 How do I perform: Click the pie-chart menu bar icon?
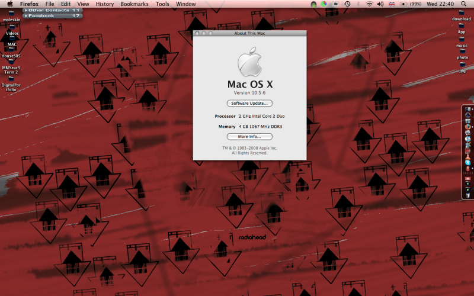pyautogui.click(x=324, y=4)
